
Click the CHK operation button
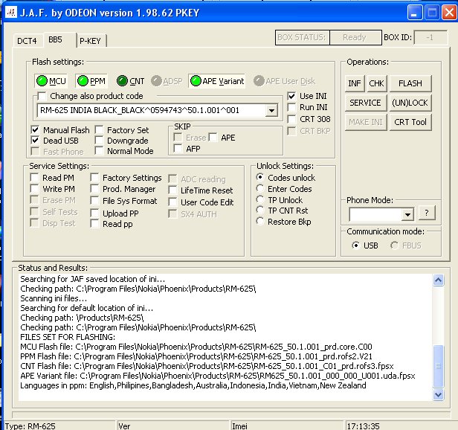(376, 83)
